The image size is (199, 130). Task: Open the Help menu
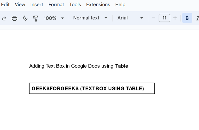(x=120, y=5)
